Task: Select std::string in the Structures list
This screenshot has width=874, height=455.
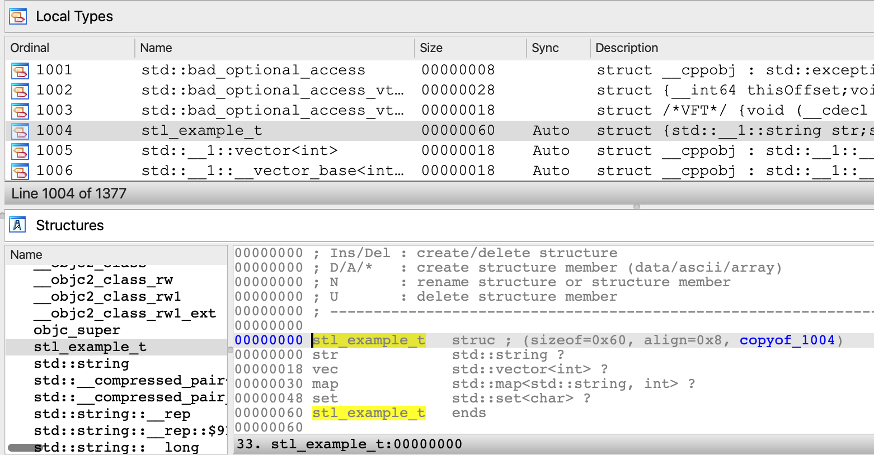Action: point(81,363)
